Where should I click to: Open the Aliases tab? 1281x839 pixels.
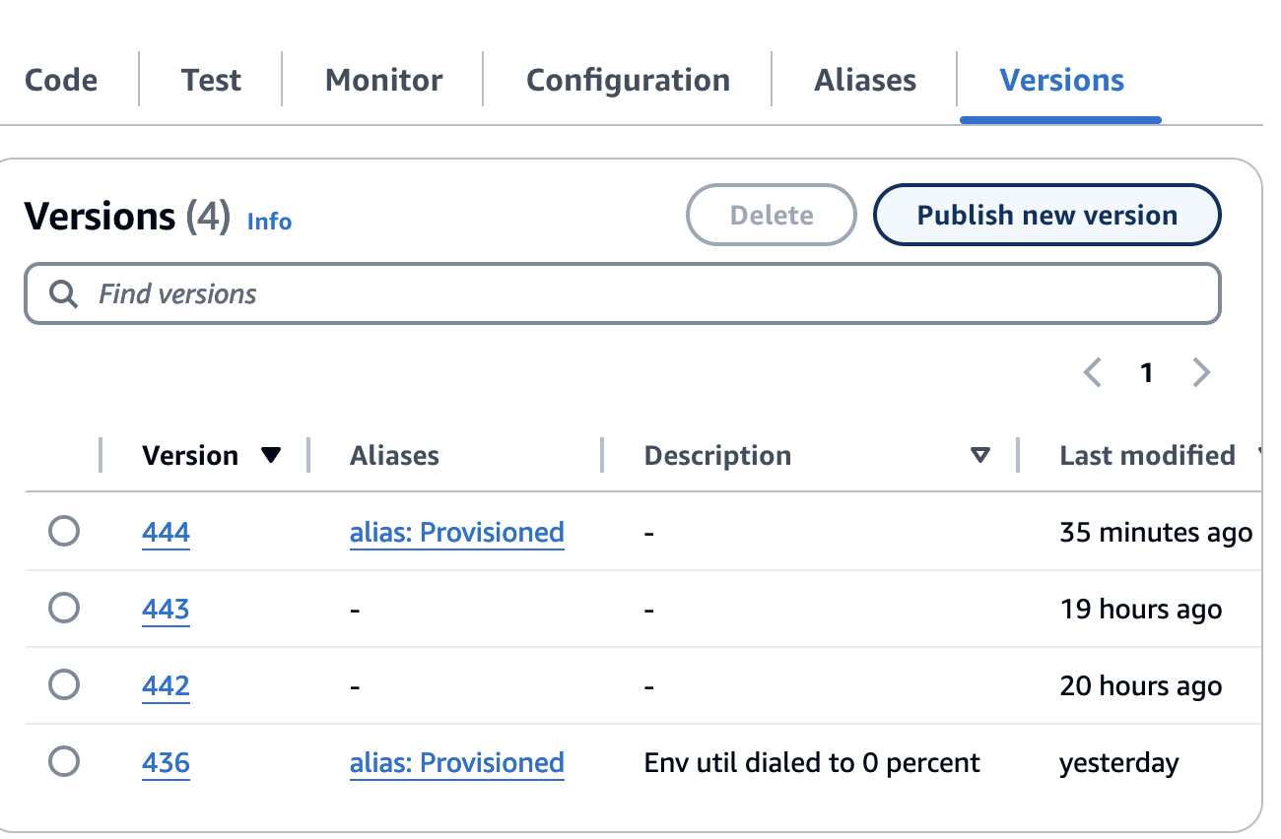point(864,80)
